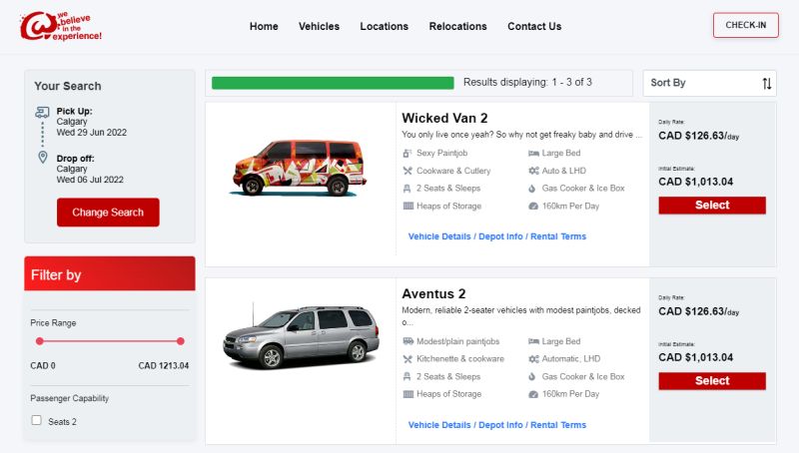Click Wicked Van 2 Cookware & Cutlery icon

407,171
